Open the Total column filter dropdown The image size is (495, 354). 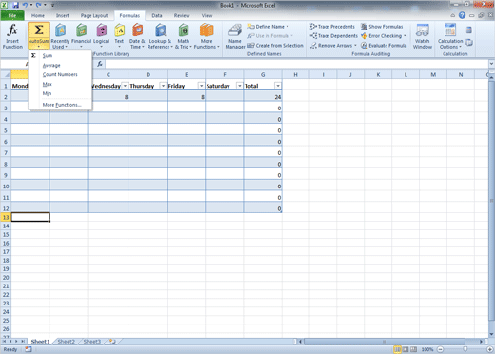[x=278, y=86]
